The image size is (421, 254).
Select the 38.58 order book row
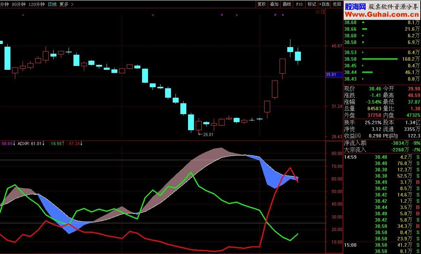click(382, 43)
